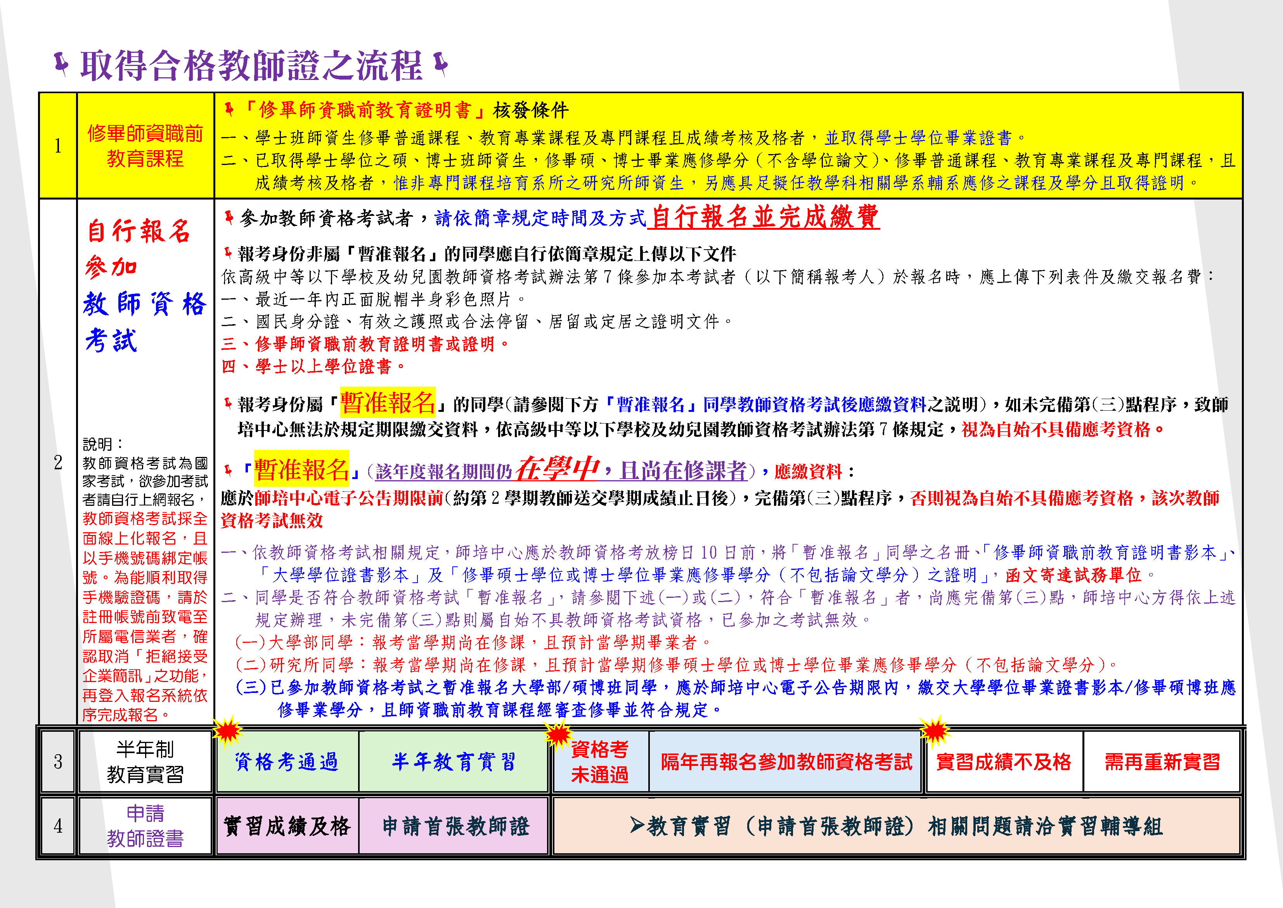Click the 實習成績及格 cell in row 4
The width and height of the screenshot is (1283, 908).
coord(287,826)
